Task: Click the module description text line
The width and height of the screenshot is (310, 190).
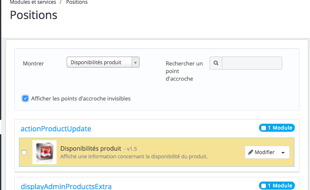Action: 134,157
